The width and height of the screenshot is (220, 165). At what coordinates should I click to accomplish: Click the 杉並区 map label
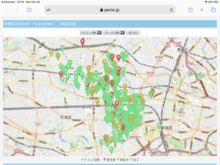(x=66, y=117)
